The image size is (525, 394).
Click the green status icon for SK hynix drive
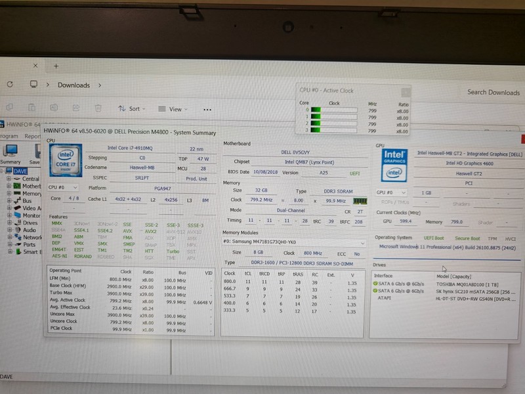coord(375,291)
